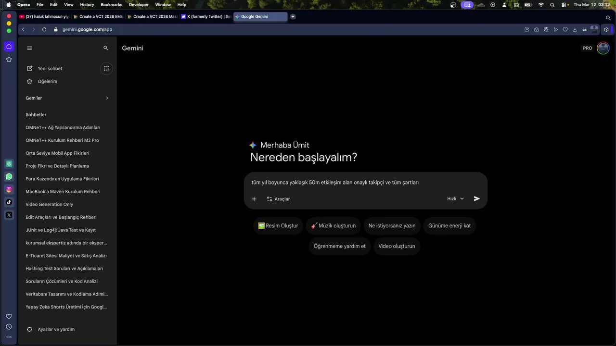Image resolution: width=616 pixels, height=346 pixels.
Task: Switch to the haluk lahmacun YouTube tab
Action: [45, 16]
